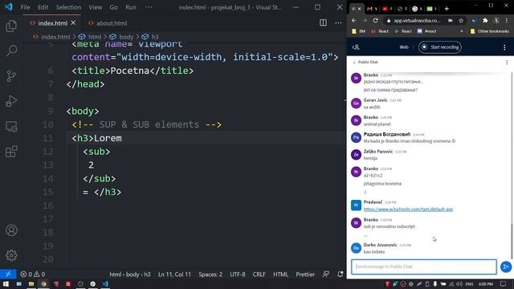Open Windows Start menu

coord(6,283)
